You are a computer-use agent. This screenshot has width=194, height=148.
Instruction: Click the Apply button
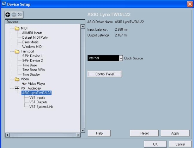click(175, 133)
